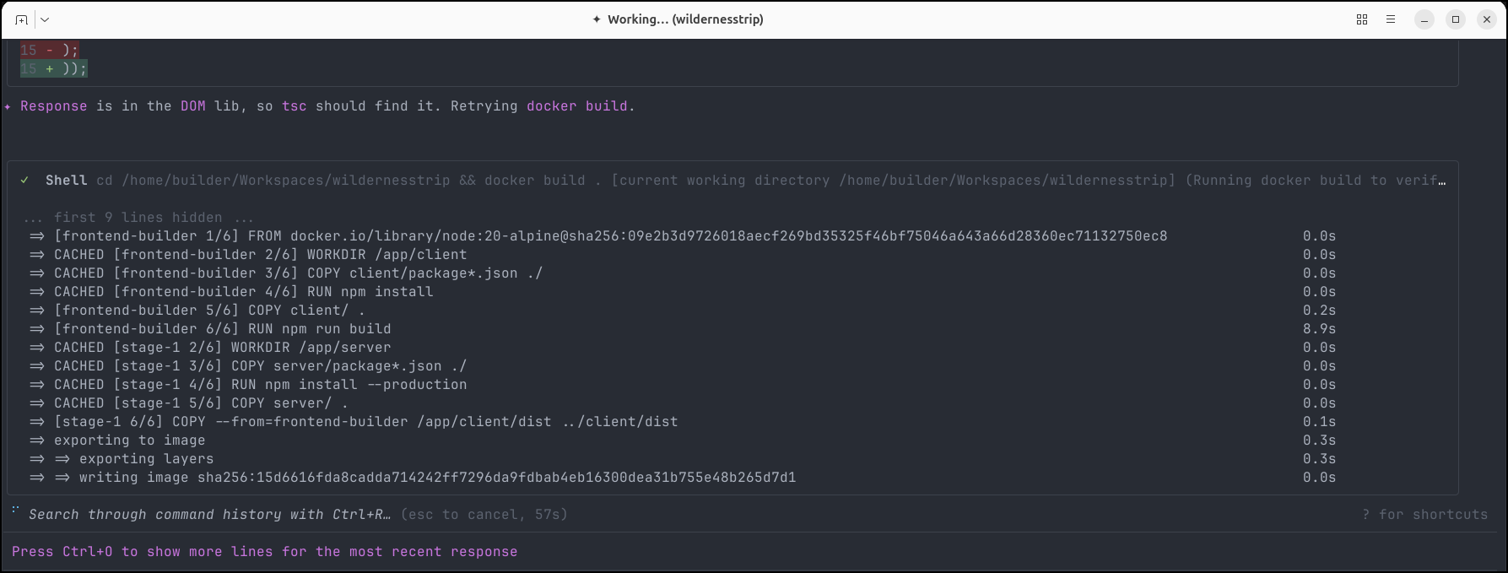This screenshot has width=1508, height=573.
Task: Show the tab overview grid
Action: pos(1361,19)
